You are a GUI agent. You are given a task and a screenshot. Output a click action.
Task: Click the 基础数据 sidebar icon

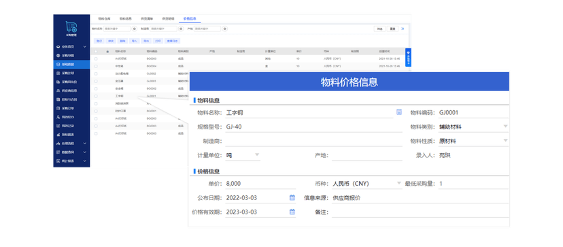click(58, 65)
